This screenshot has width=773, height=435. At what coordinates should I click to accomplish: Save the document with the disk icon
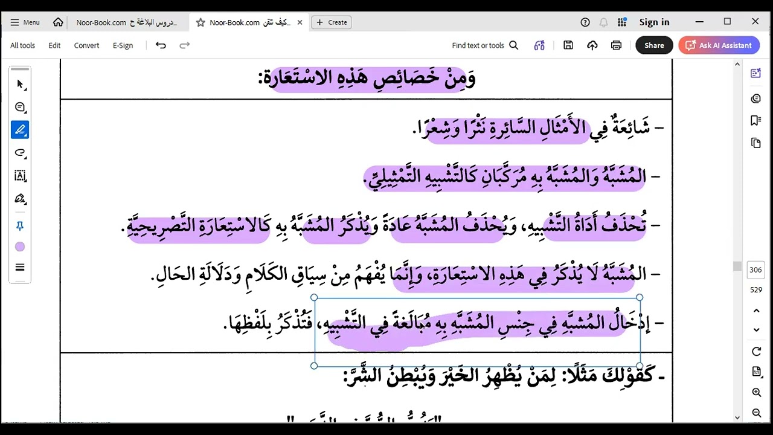568,45
